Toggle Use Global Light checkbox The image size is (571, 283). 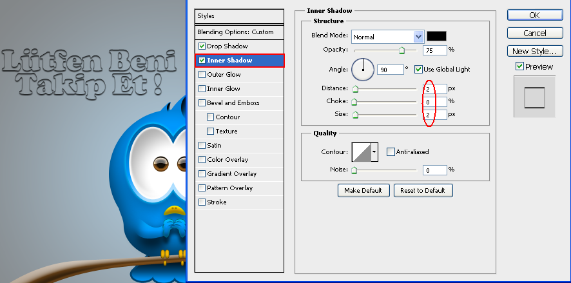click(x=418, y=69)
